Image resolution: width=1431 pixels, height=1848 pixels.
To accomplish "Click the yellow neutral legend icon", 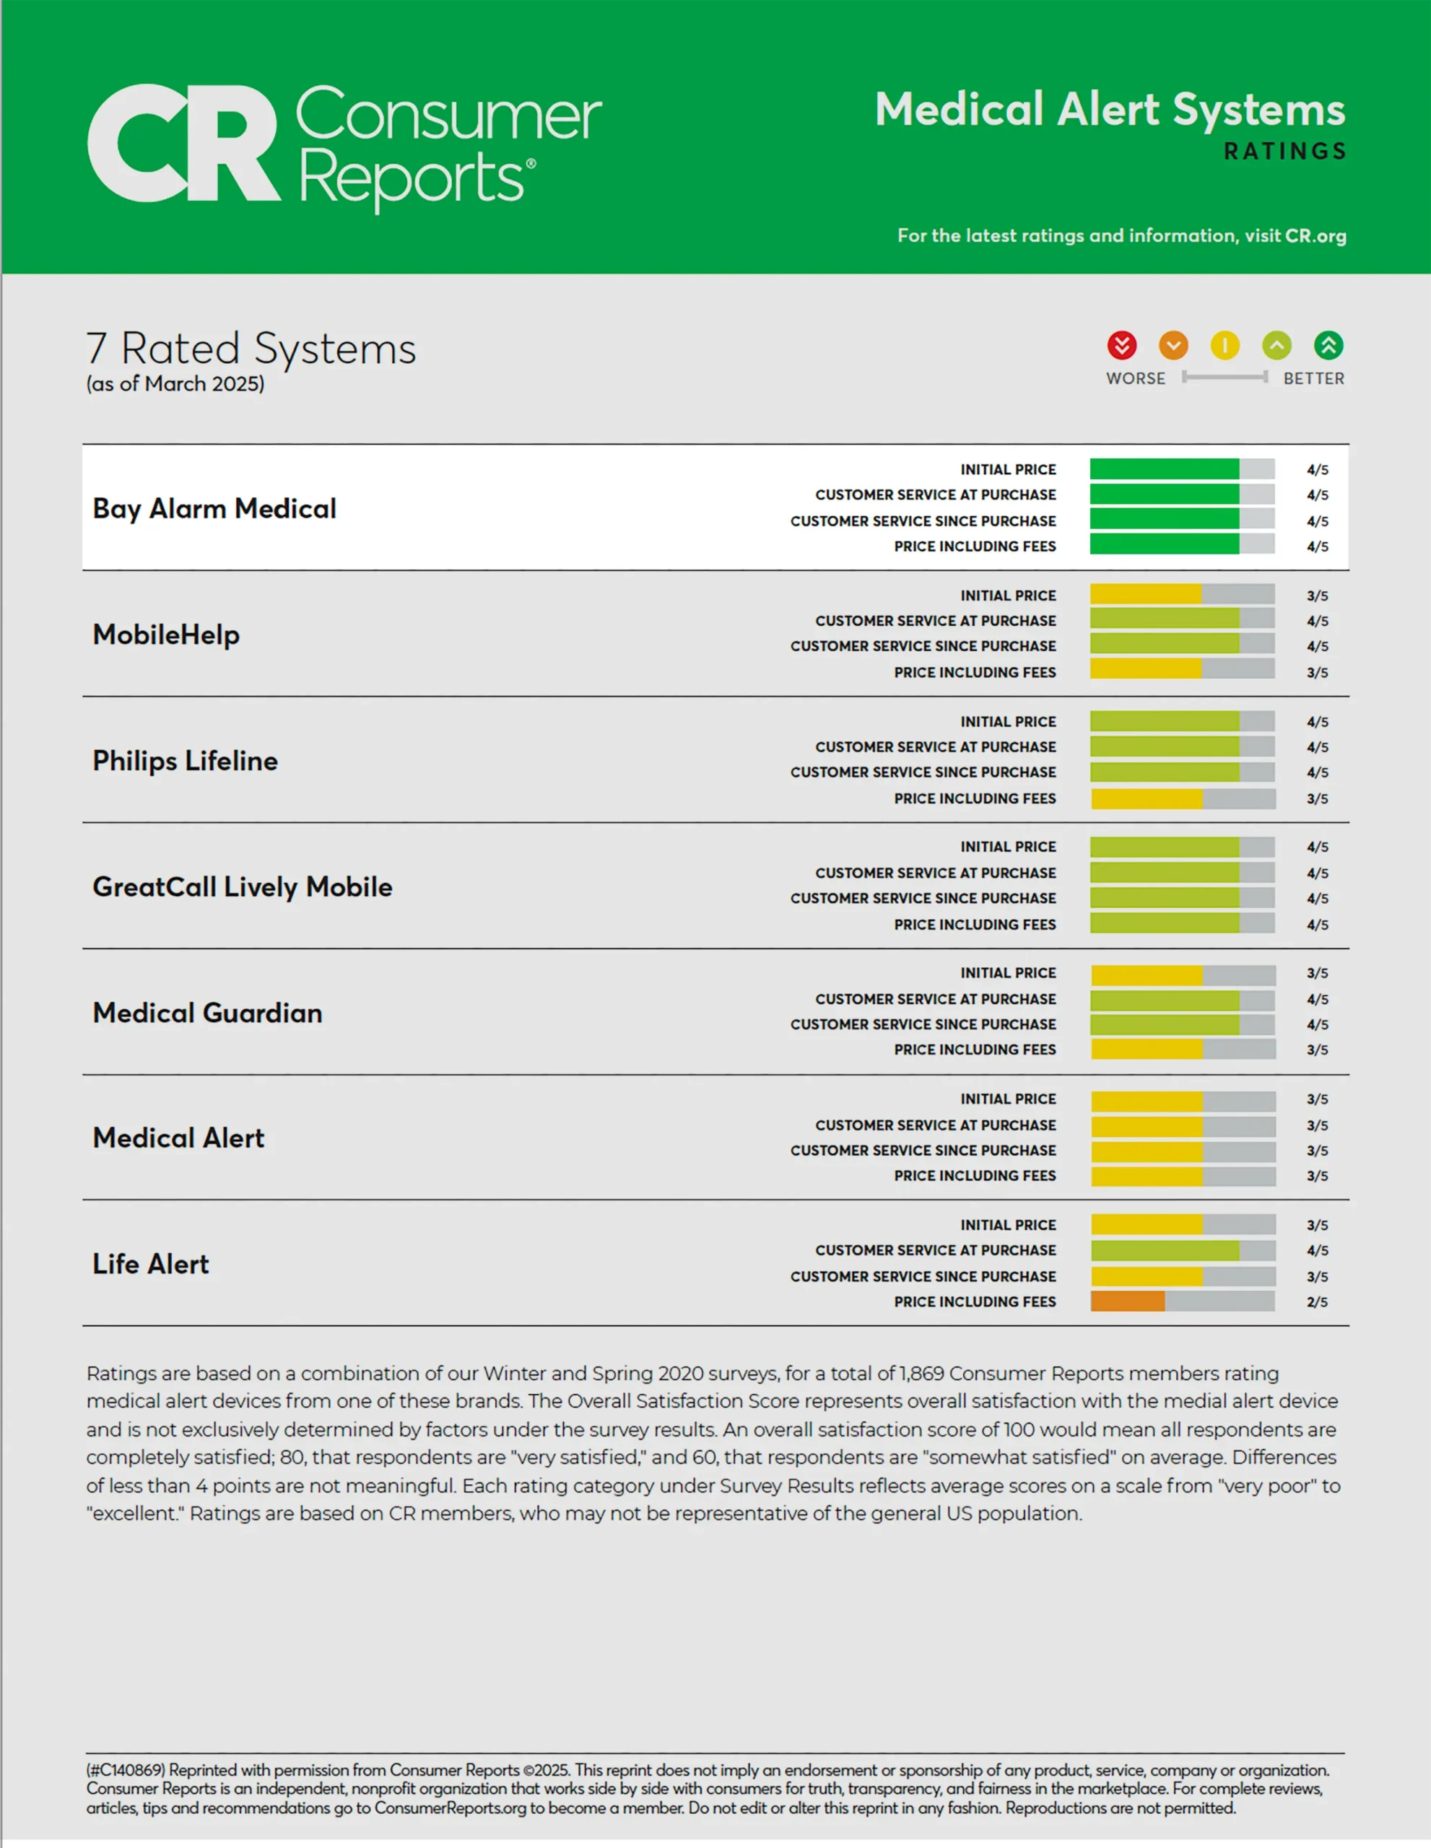I will [1225, 345].
